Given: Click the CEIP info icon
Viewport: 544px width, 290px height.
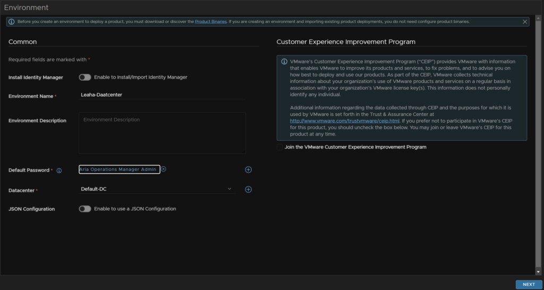Looking at the screenshot, I should [x=284, y=62].
